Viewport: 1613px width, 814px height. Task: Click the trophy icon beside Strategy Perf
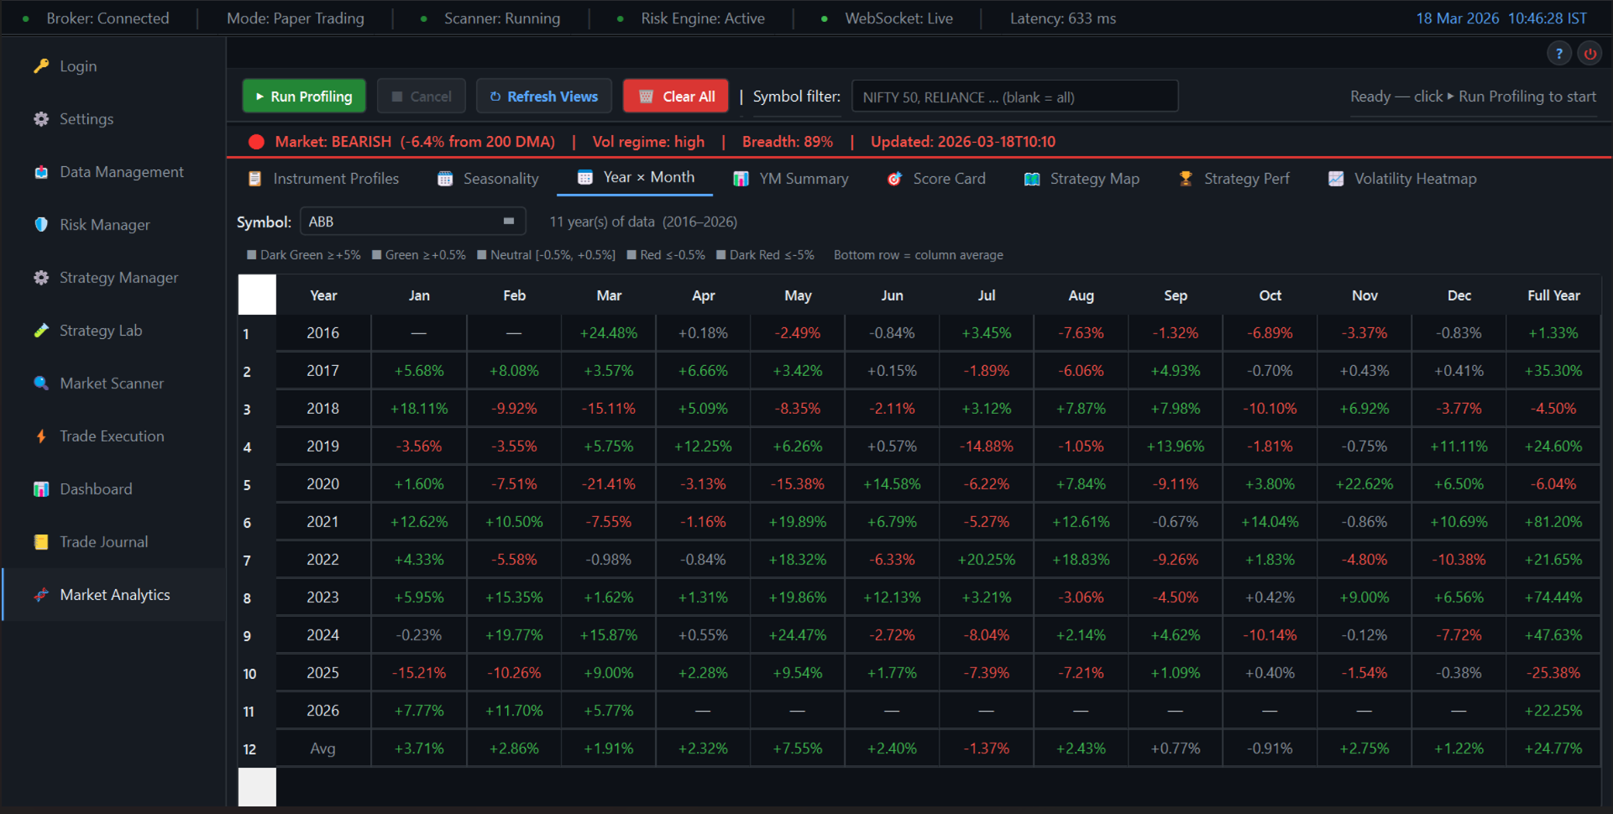[1185, 178]
